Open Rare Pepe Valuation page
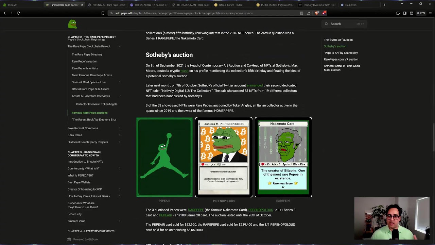Screen dimensions: 435x245 tap(85, 61)
